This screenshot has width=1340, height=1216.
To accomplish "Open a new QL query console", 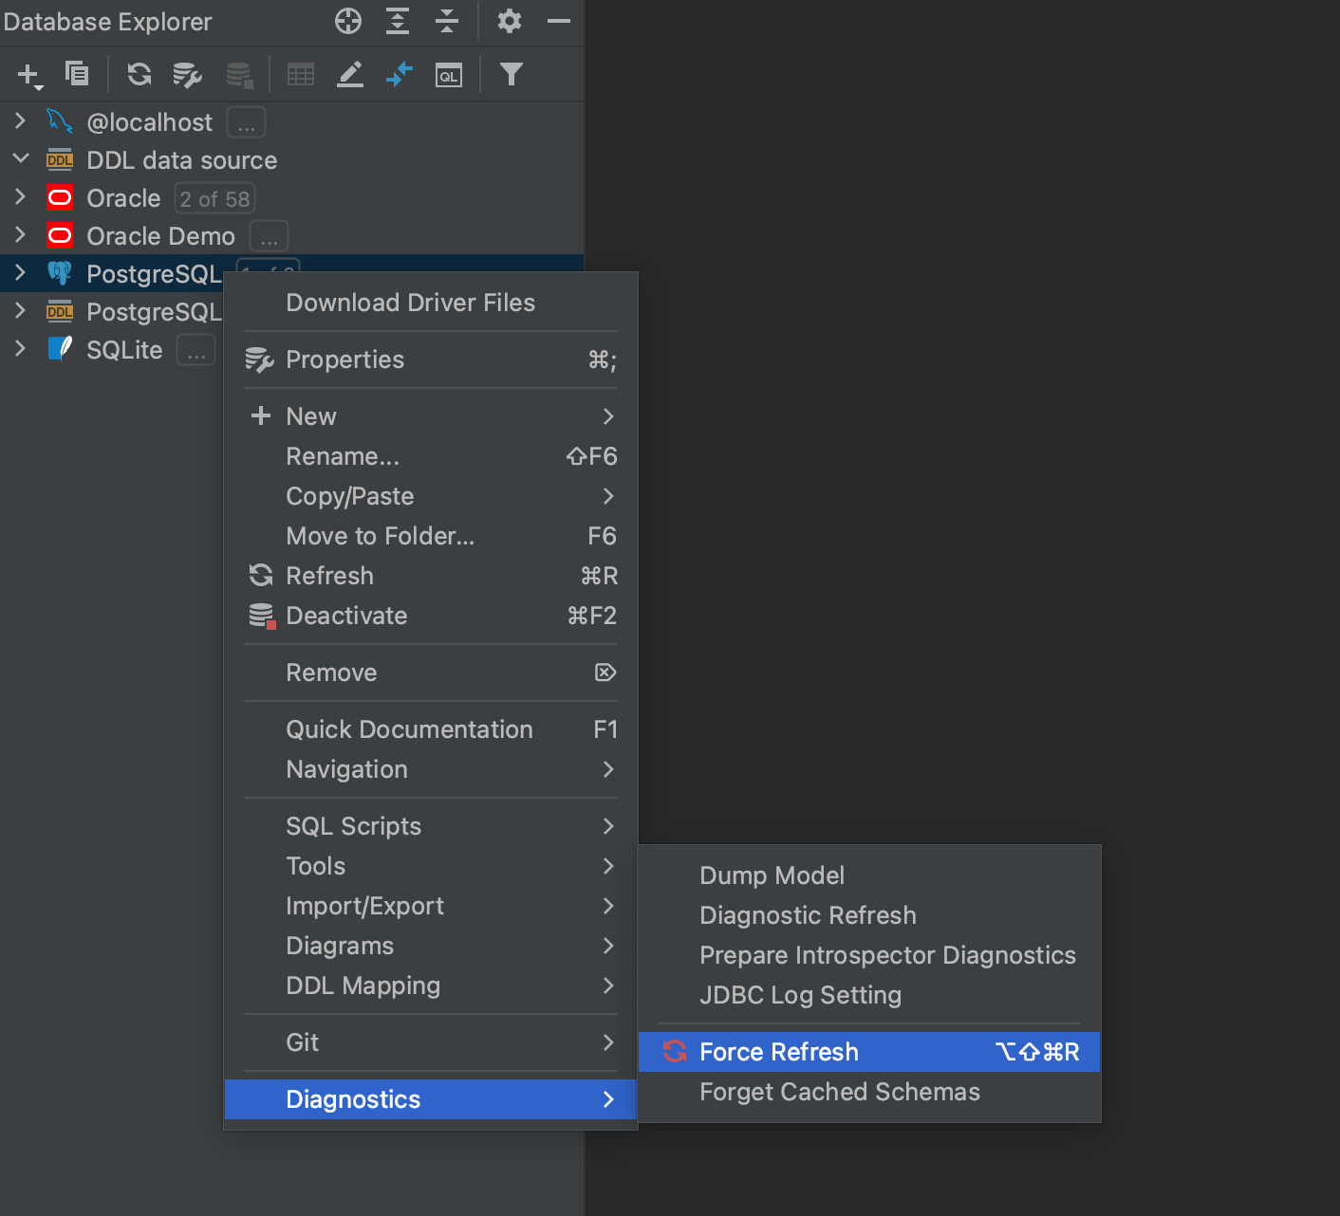I will [449, 74].
